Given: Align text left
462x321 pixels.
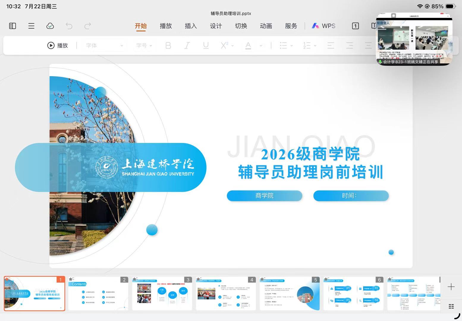Looking at the screenshot, I should pos(331,45).
